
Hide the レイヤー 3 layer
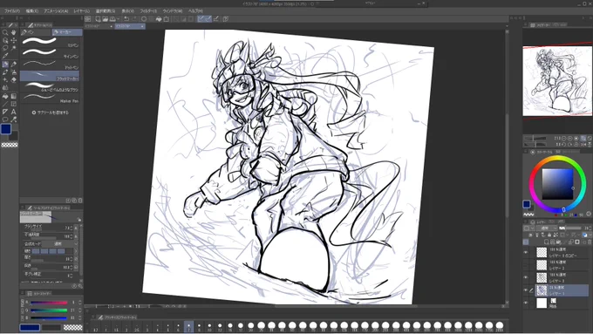click(x=526, y=277)
